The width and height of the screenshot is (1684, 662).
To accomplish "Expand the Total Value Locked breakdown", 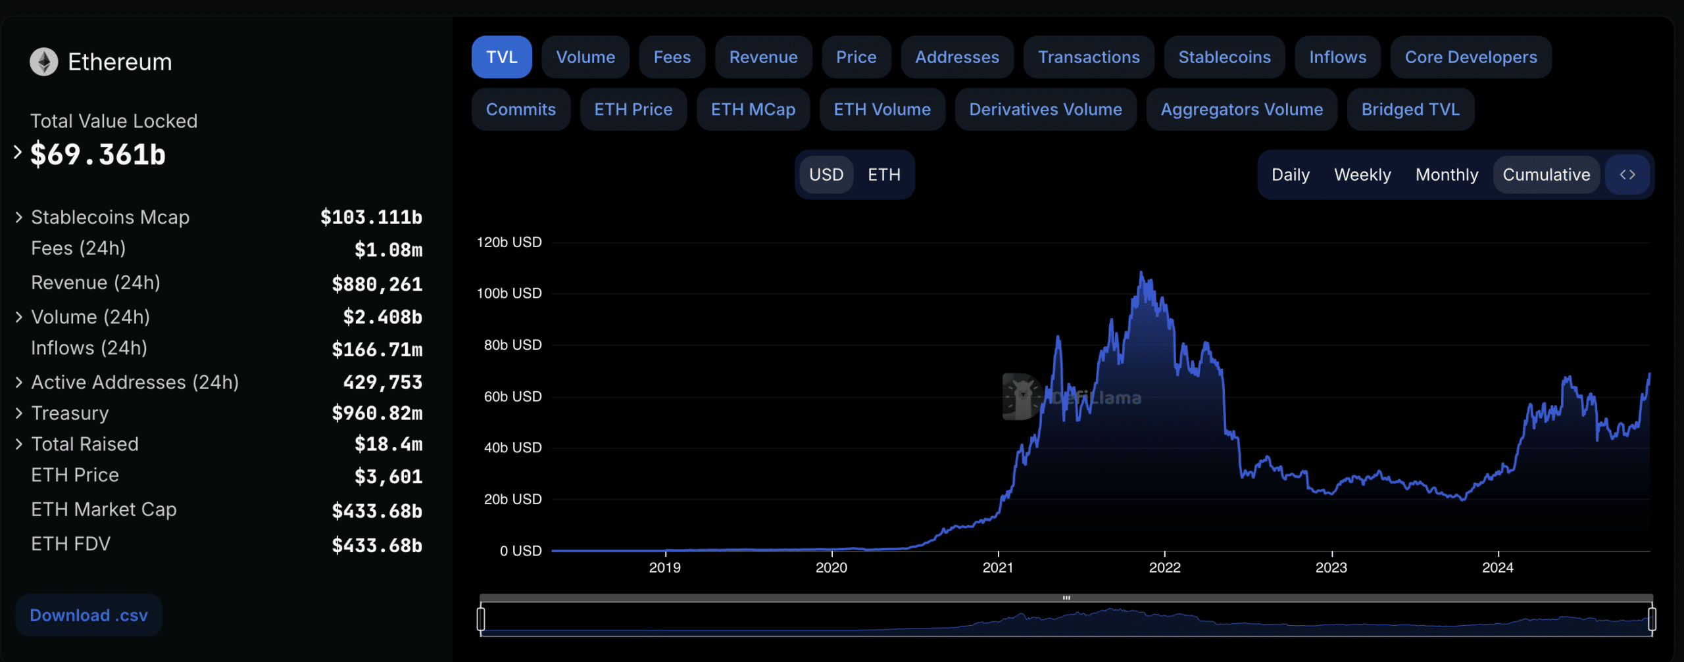I will coord(18,153).
